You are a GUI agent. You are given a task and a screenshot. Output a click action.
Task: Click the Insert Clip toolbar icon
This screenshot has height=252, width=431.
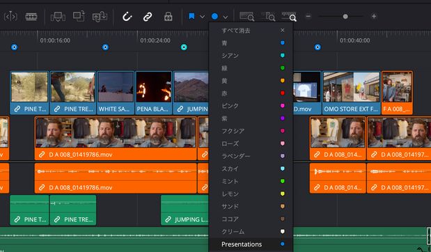tap(58, 17)
